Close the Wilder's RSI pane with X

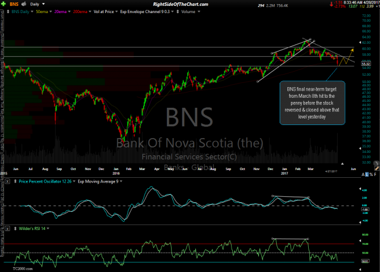pyautogui.click(x=8, y=229)
